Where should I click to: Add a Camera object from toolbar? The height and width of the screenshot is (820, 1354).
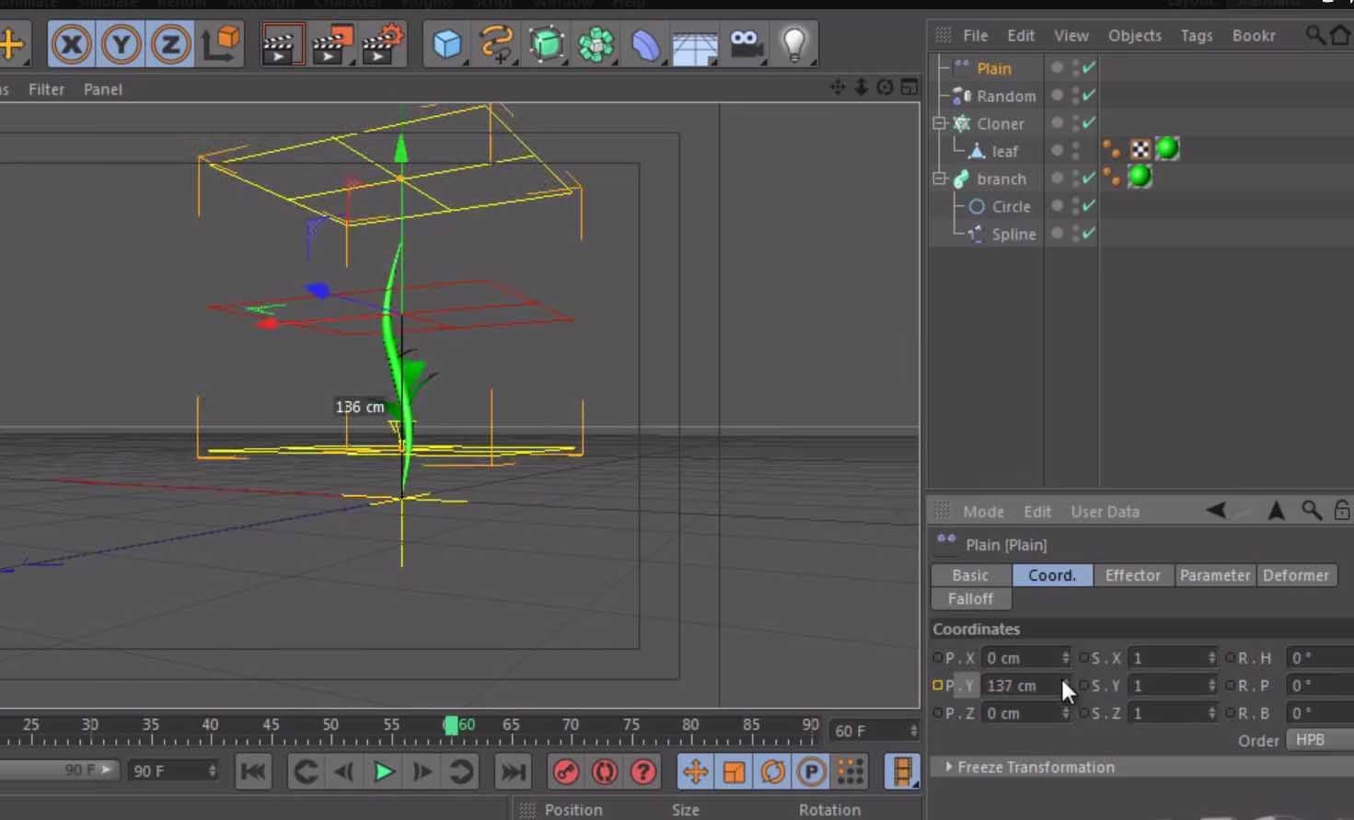pyautogui.click(x=745, y=44)
